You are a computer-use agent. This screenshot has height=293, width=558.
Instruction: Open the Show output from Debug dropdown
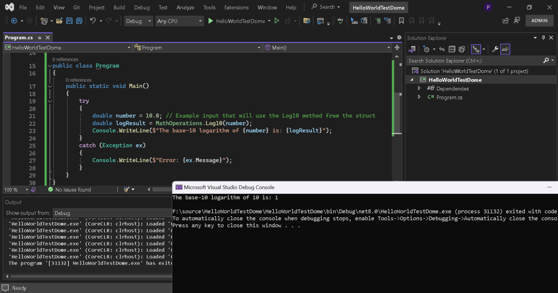(x=112, y=213)
